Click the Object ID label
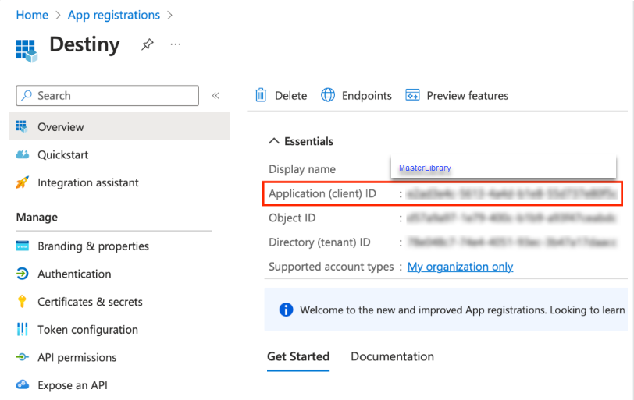The image size is (634, 400). coord(292,218)
